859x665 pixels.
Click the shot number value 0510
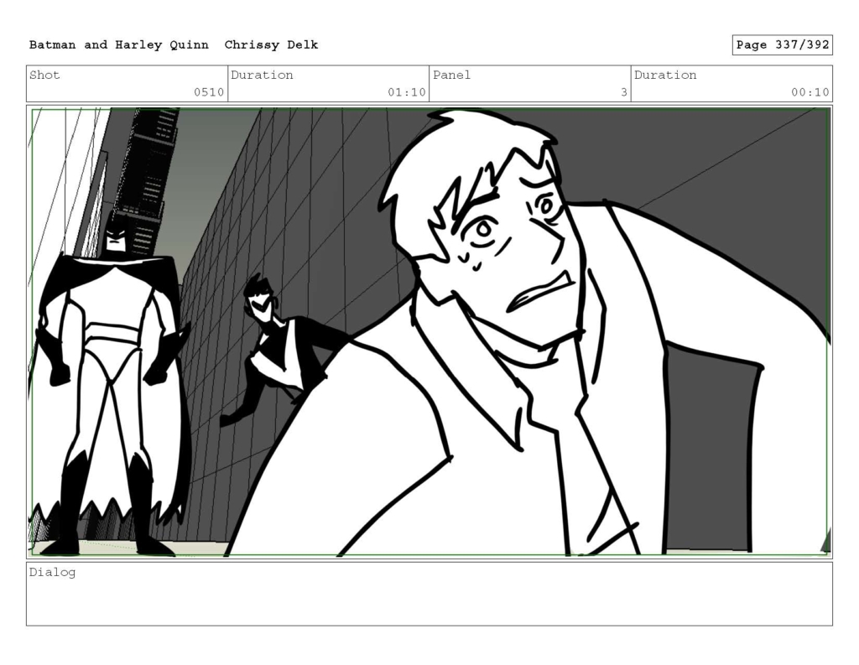coord(209,92)
